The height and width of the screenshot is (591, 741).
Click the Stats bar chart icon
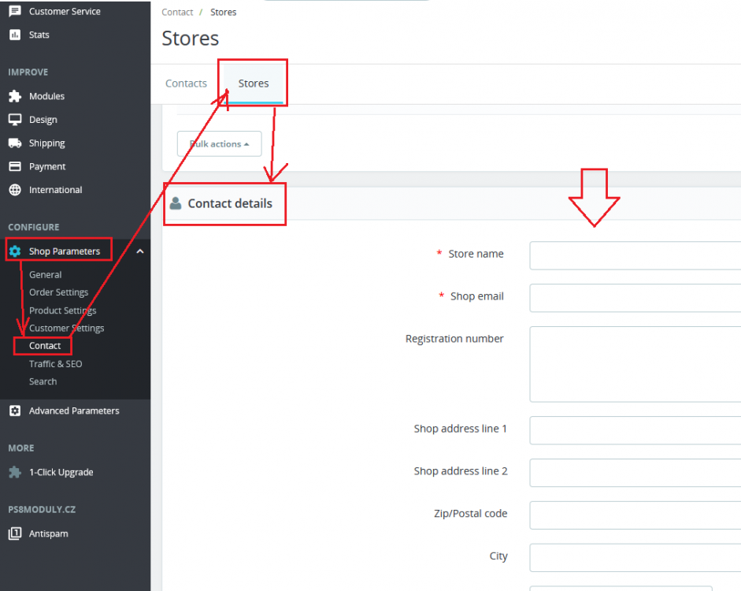click(15, 35)
